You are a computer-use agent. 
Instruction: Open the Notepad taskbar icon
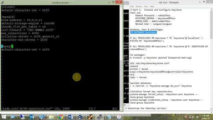click(109, 117)
